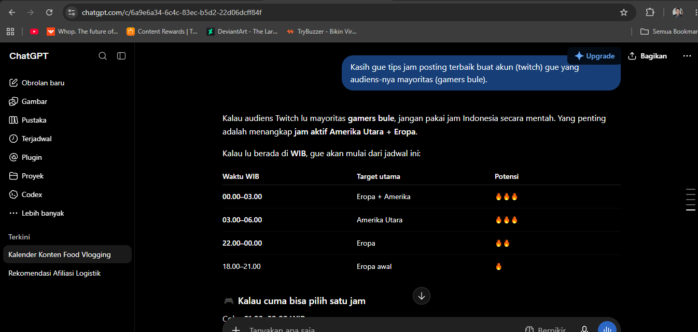
Task: Open the TryBuzzer bookmark
Action: pyautogui.click(x=322, y=32)
